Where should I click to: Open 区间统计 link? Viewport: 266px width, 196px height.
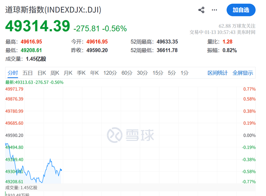218,73
